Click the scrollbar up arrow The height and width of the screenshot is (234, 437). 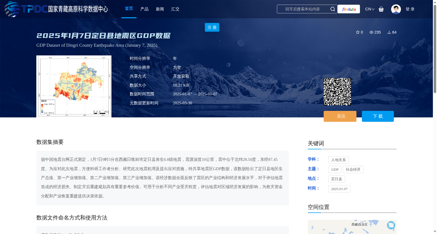435,2
